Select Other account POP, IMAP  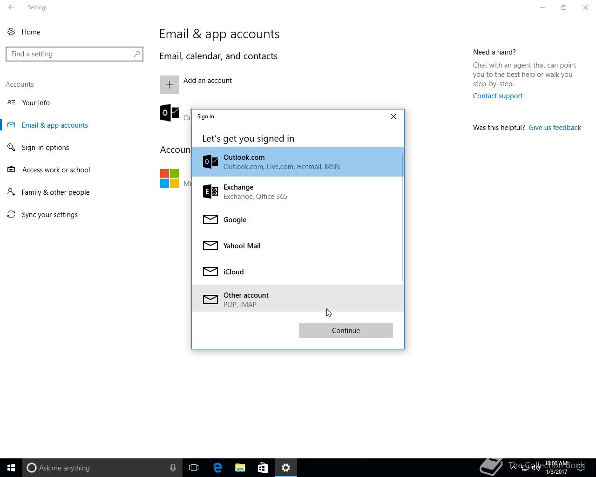(x=298, y=299)
